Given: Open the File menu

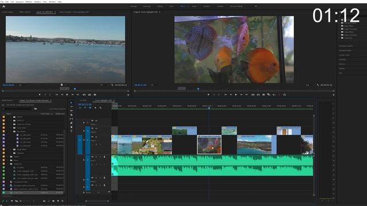Looking at the screenshot, I should (2, 2).
